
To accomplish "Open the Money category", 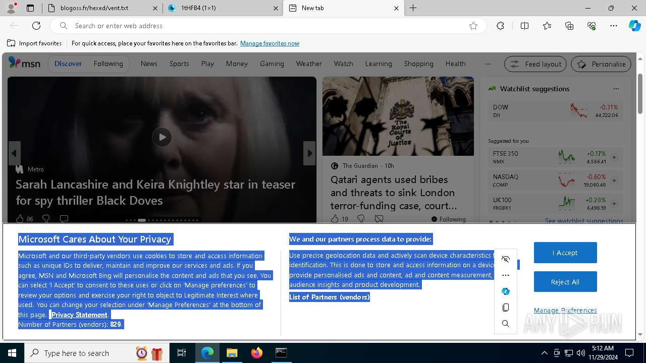I will pyautogui.click(x=237, y=64).
